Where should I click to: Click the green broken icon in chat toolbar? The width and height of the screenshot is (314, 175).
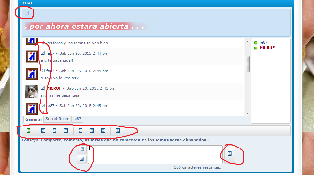29,131
